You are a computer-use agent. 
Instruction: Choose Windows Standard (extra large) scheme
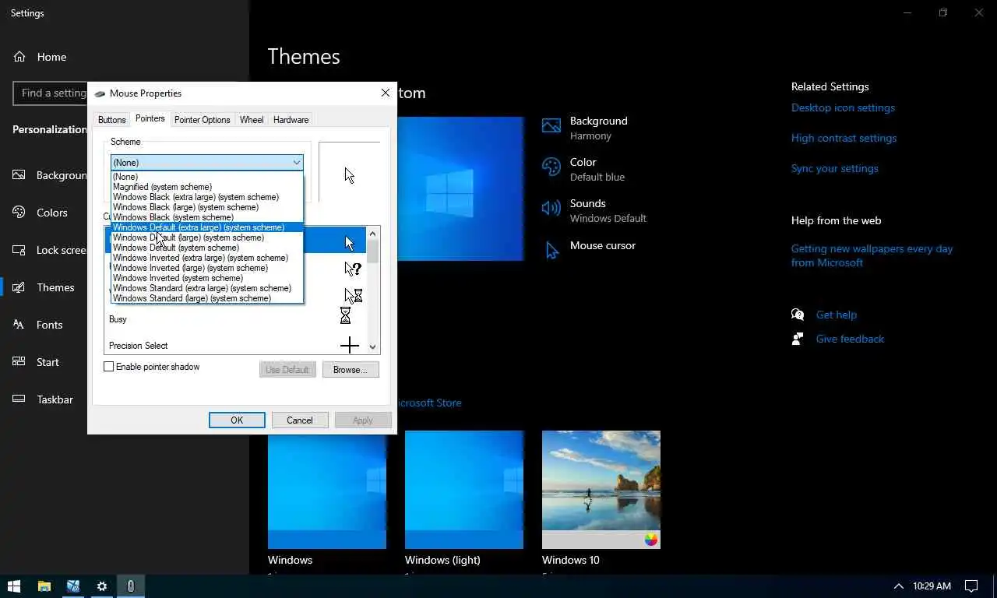tap(206, 288)
